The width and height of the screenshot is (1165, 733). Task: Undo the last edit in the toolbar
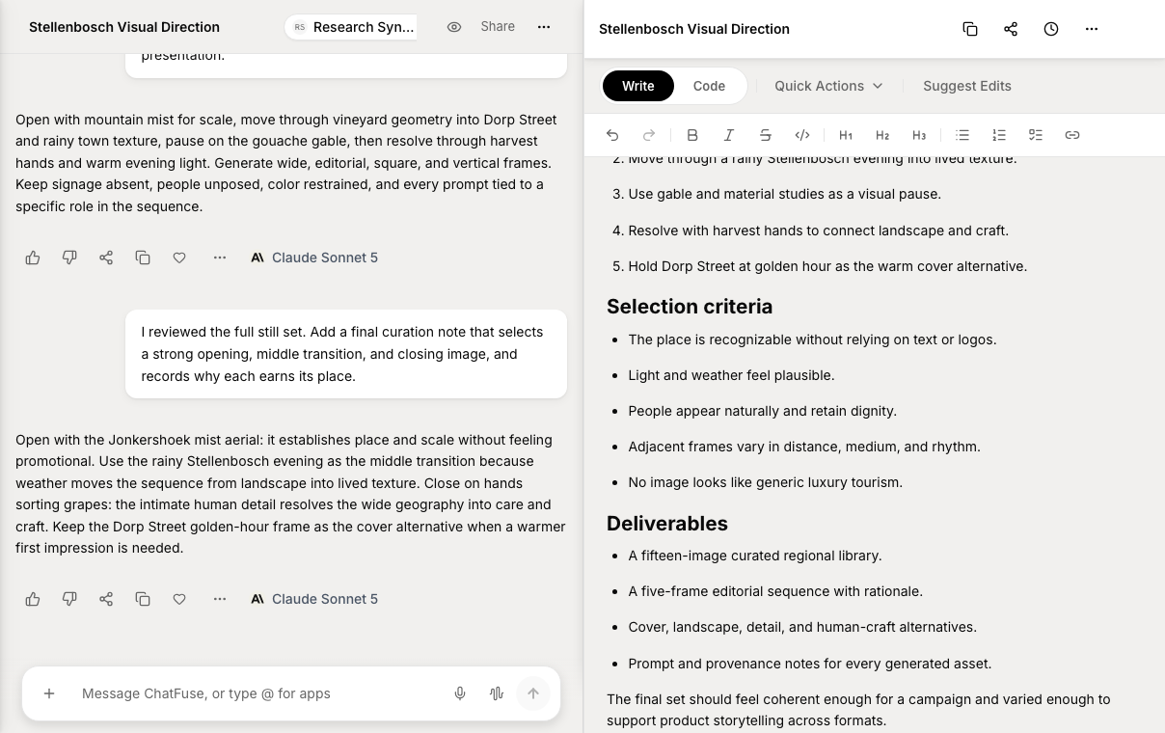pyautogui.click(x=612, y=135)
